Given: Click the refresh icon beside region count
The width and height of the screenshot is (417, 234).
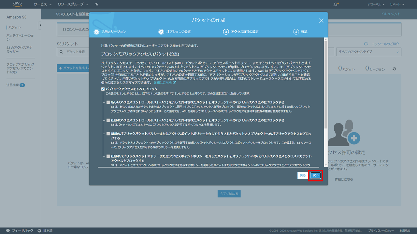Looking at the screenshot, I should click(x=394, y=69).
